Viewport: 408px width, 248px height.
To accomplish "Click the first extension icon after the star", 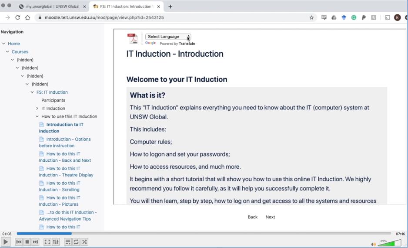I will [324, 17].
